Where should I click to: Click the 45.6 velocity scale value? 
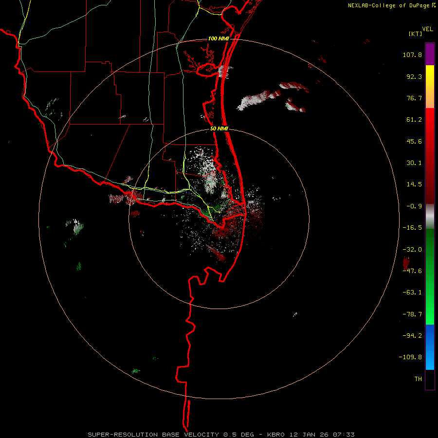[x=414, y=141]
